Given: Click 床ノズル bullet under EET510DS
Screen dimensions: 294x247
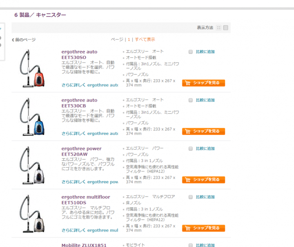Looking at the screenshot, I should pyautogui.click(x=134, y=203).
